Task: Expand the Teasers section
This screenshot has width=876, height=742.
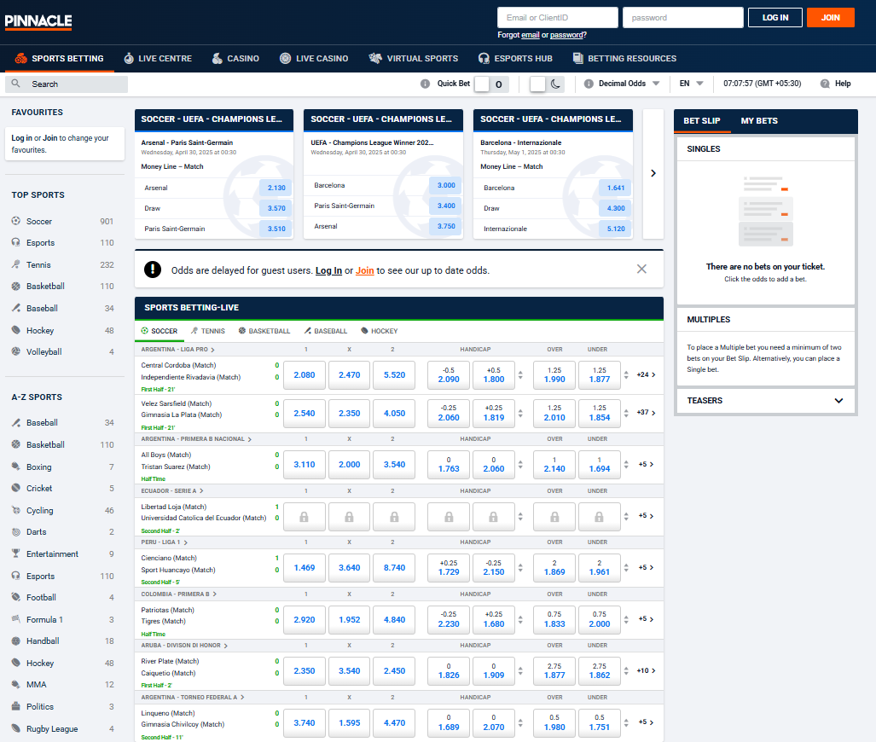Action: [x=838, y=400]
